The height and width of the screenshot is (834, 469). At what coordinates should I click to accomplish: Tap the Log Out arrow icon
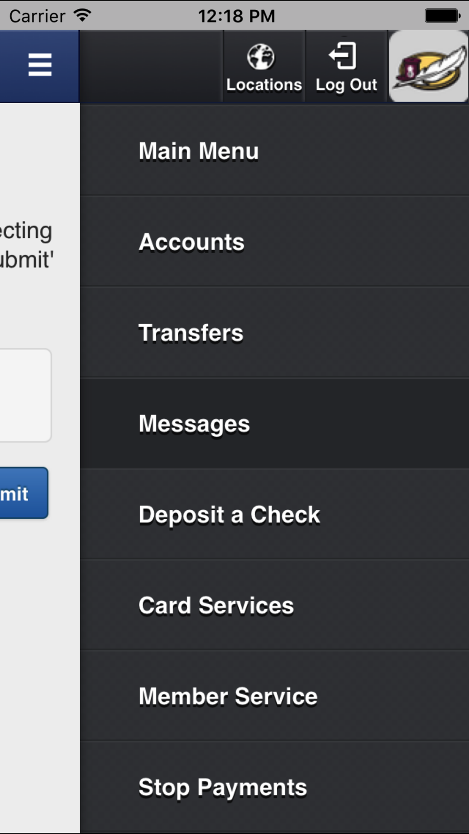click(343, 55)
